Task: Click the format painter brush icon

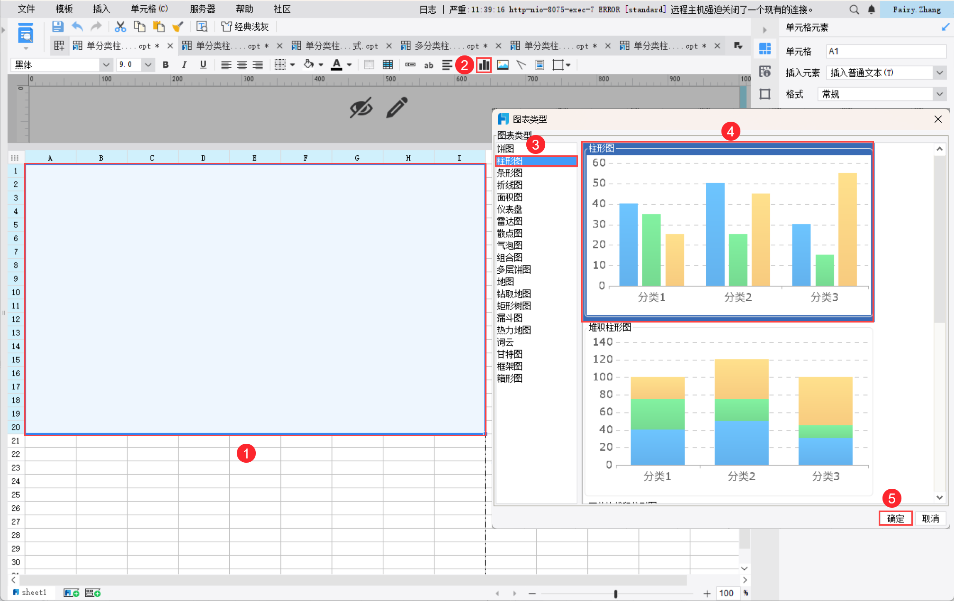Action: tap(178, 27)
